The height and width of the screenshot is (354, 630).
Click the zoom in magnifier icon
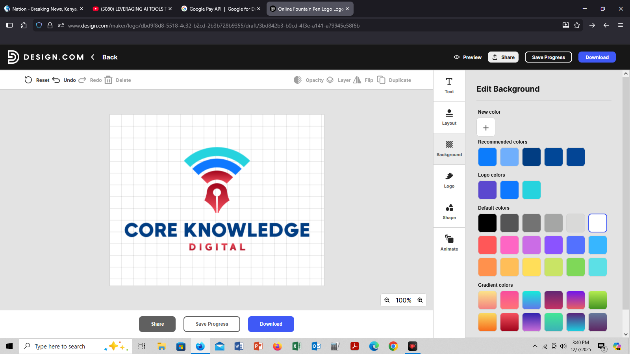(420, 300)
